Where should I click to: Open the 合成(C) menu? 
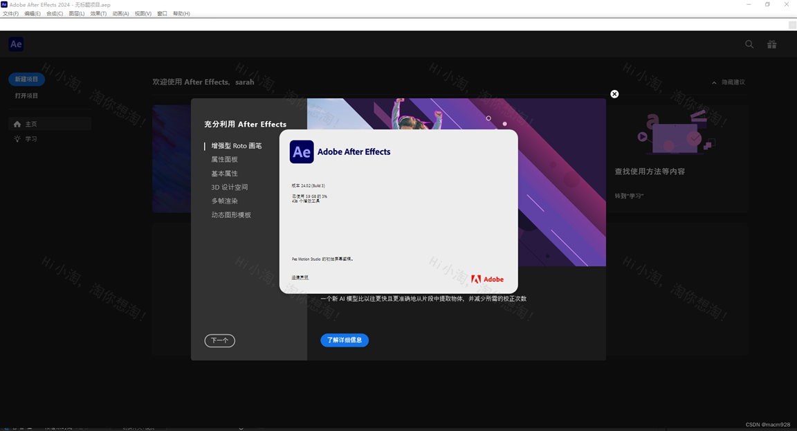tap(55, 14)
